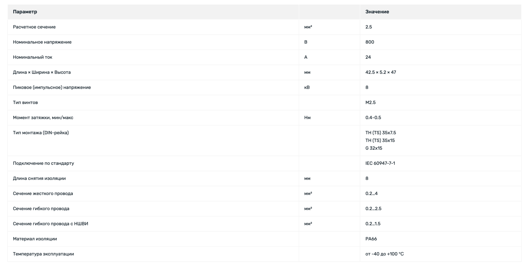Click the insulation material value PA66
The image size is (529, 266).
(371, 239)
